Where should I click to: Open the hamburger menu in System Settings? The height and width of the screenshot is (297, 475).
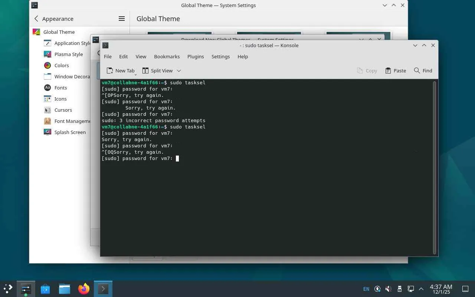tap(122, 19)
